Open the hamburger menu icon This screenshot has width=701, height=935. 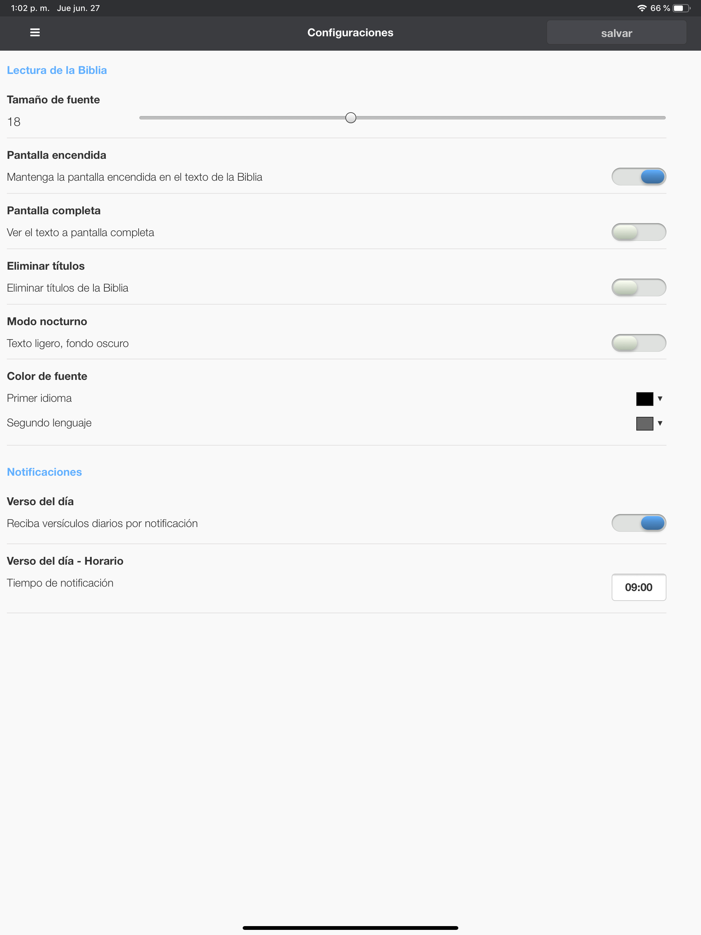tap(35, 33)
